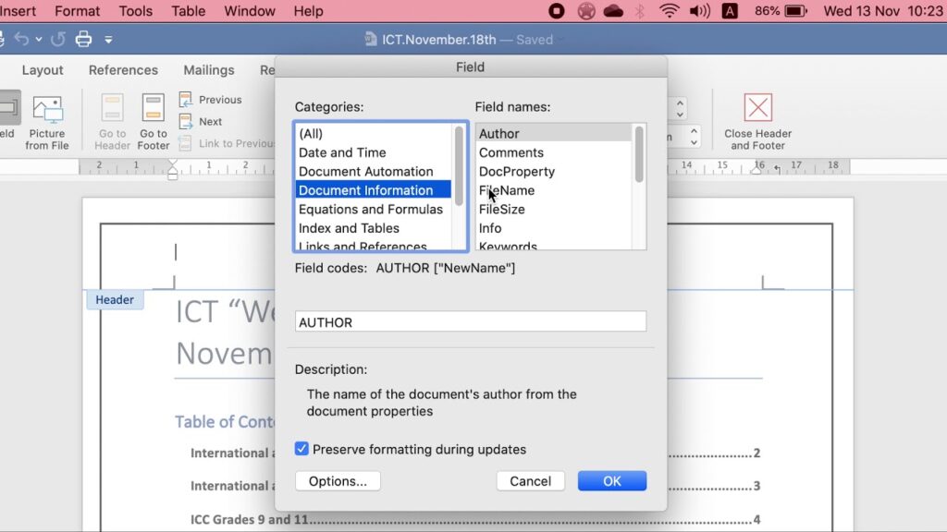Uncheck Preserve formatting during updates
Screen dimensions: 947x532
[x=301, y=449]
